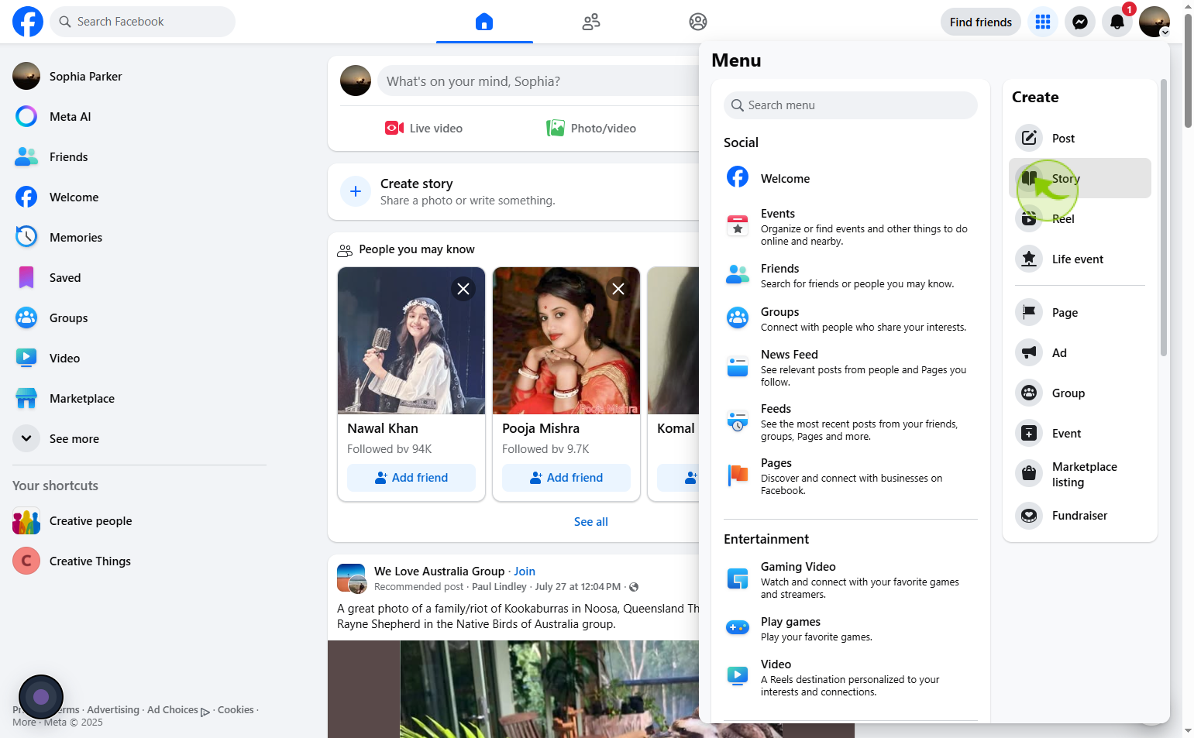1194x738 pixels.
Task: Open Messenger chats
Action: tap(1080, 22)
